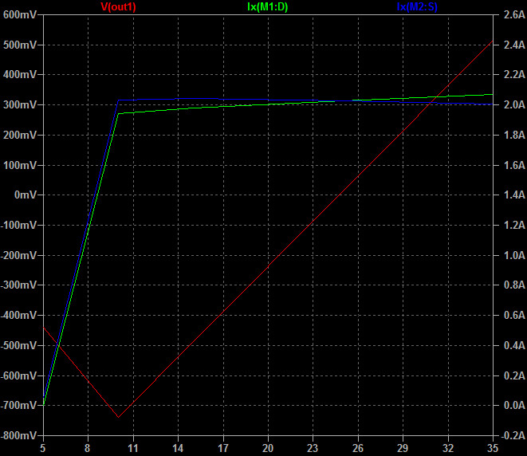The height and width of the screenshot is (456, 527).
Task: Select the V(out1) trace label
Action: coord(118,6)
